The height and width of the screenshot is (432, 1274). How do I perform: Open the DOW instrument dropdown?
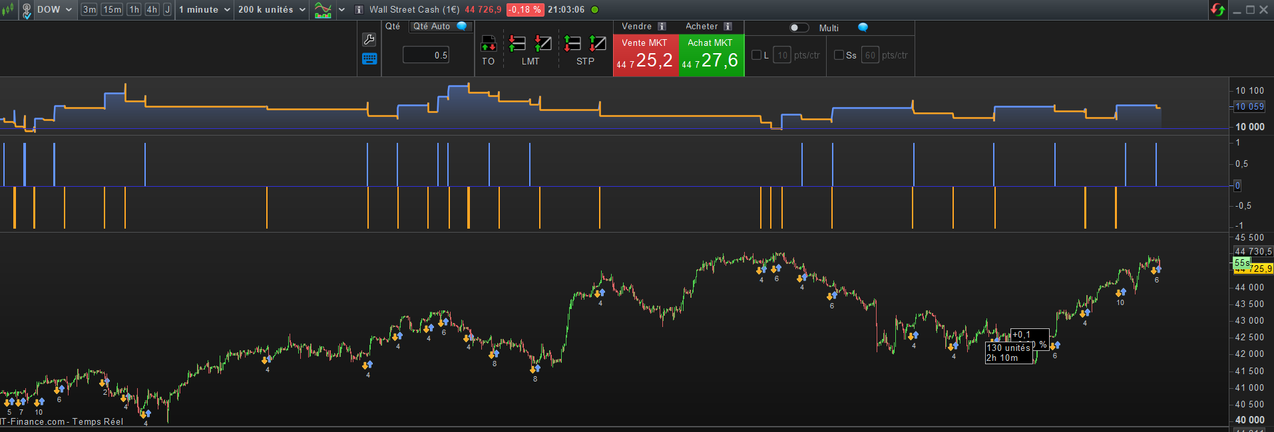tap(55, 9)
